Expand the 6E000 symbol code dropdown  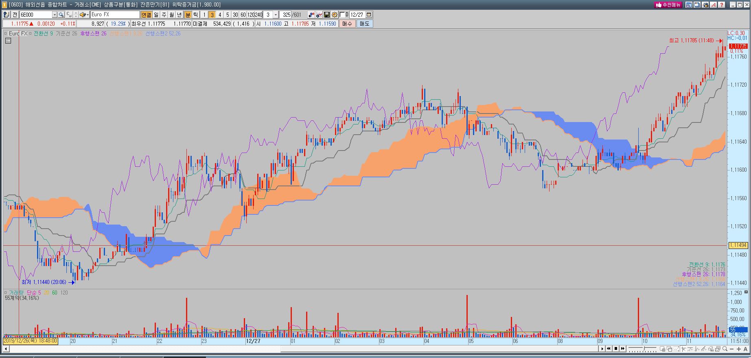[55, 15]
